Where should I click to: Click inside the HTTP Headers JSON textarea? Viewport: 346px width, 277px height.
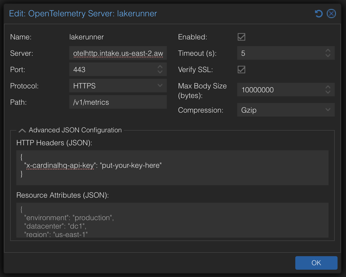172,168
